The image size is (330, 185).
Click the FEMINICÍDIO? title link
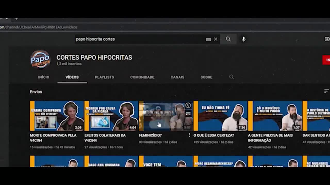[x=150, y=135]
